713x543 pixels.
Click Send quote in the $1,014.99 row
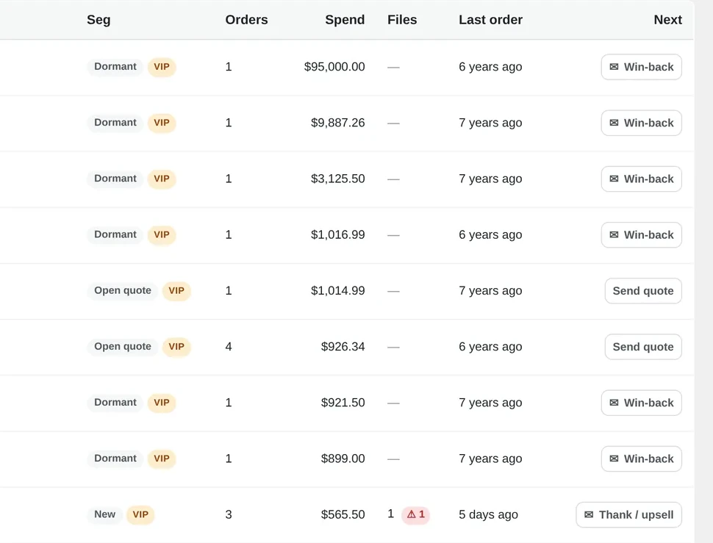coord(643,291)
